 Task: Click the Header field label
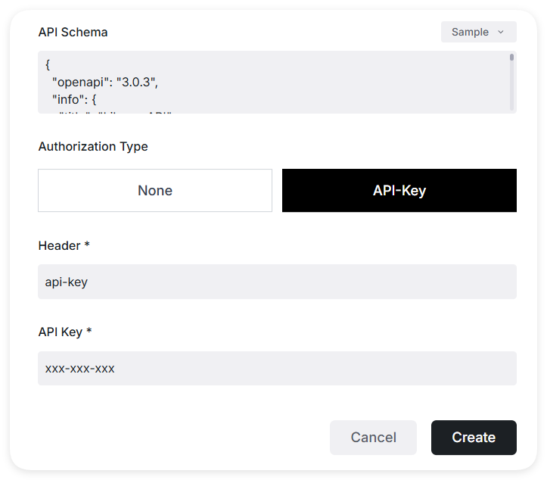pos(60,245)
